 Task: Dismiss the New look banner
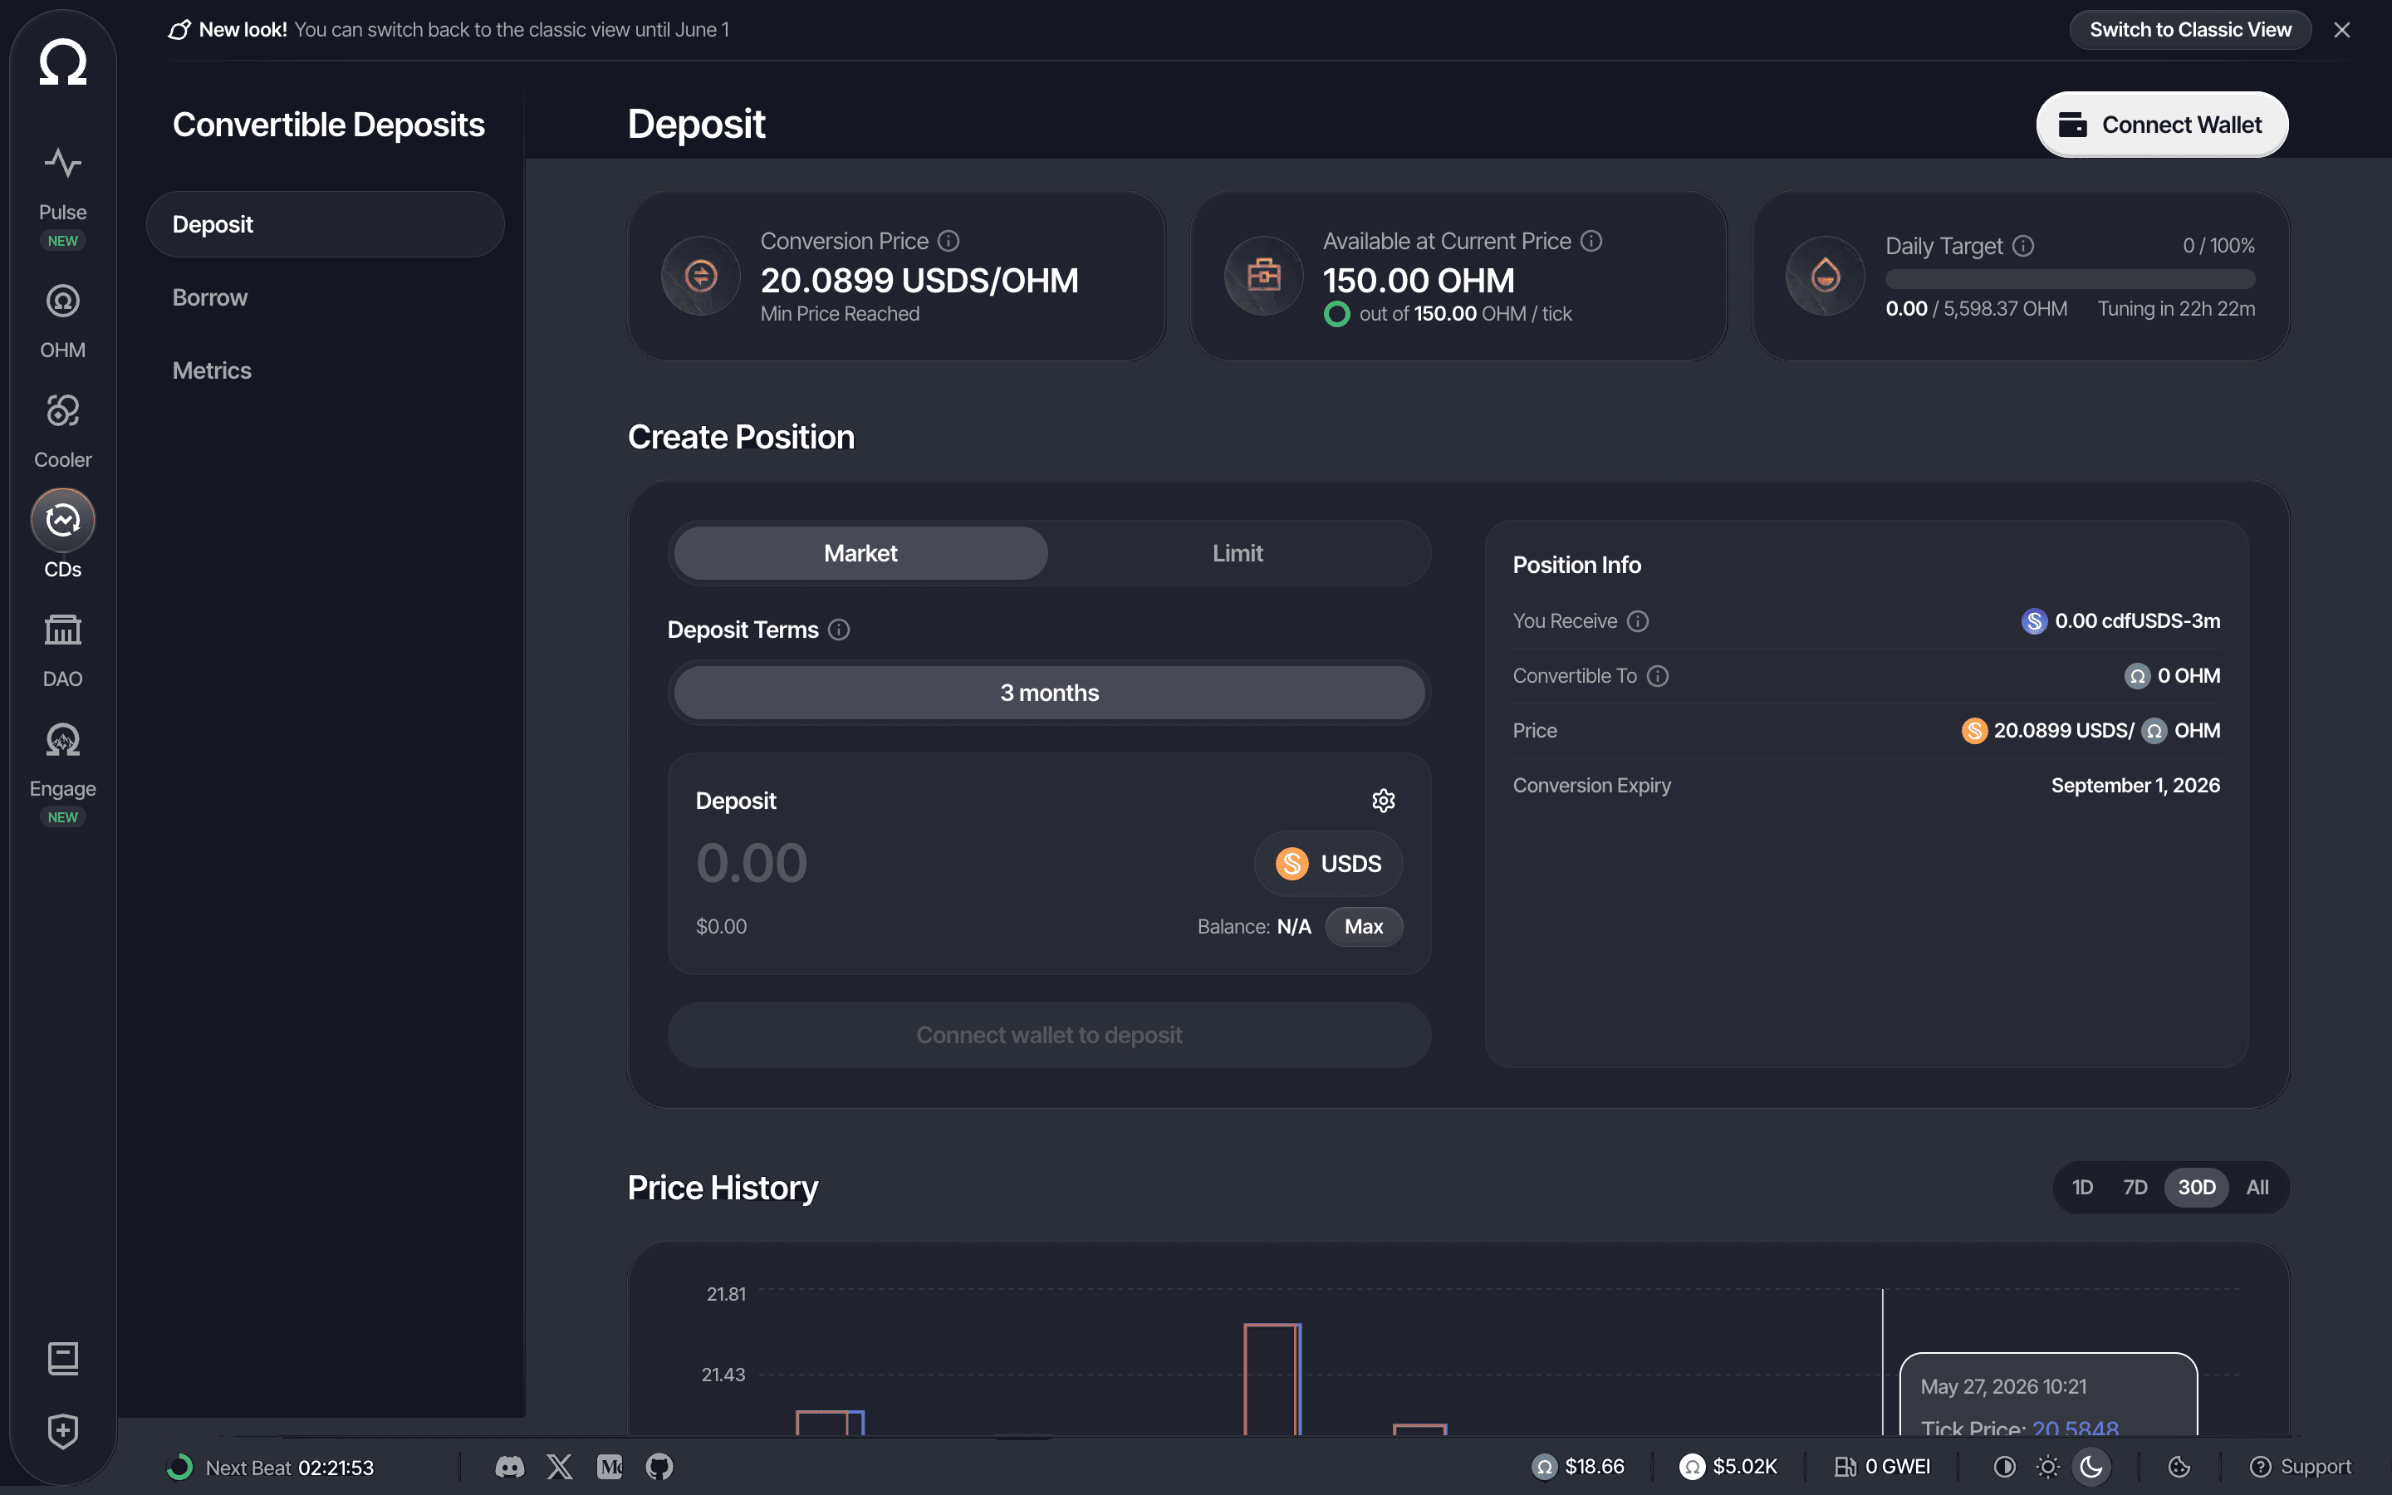[x=2341, y=30]
